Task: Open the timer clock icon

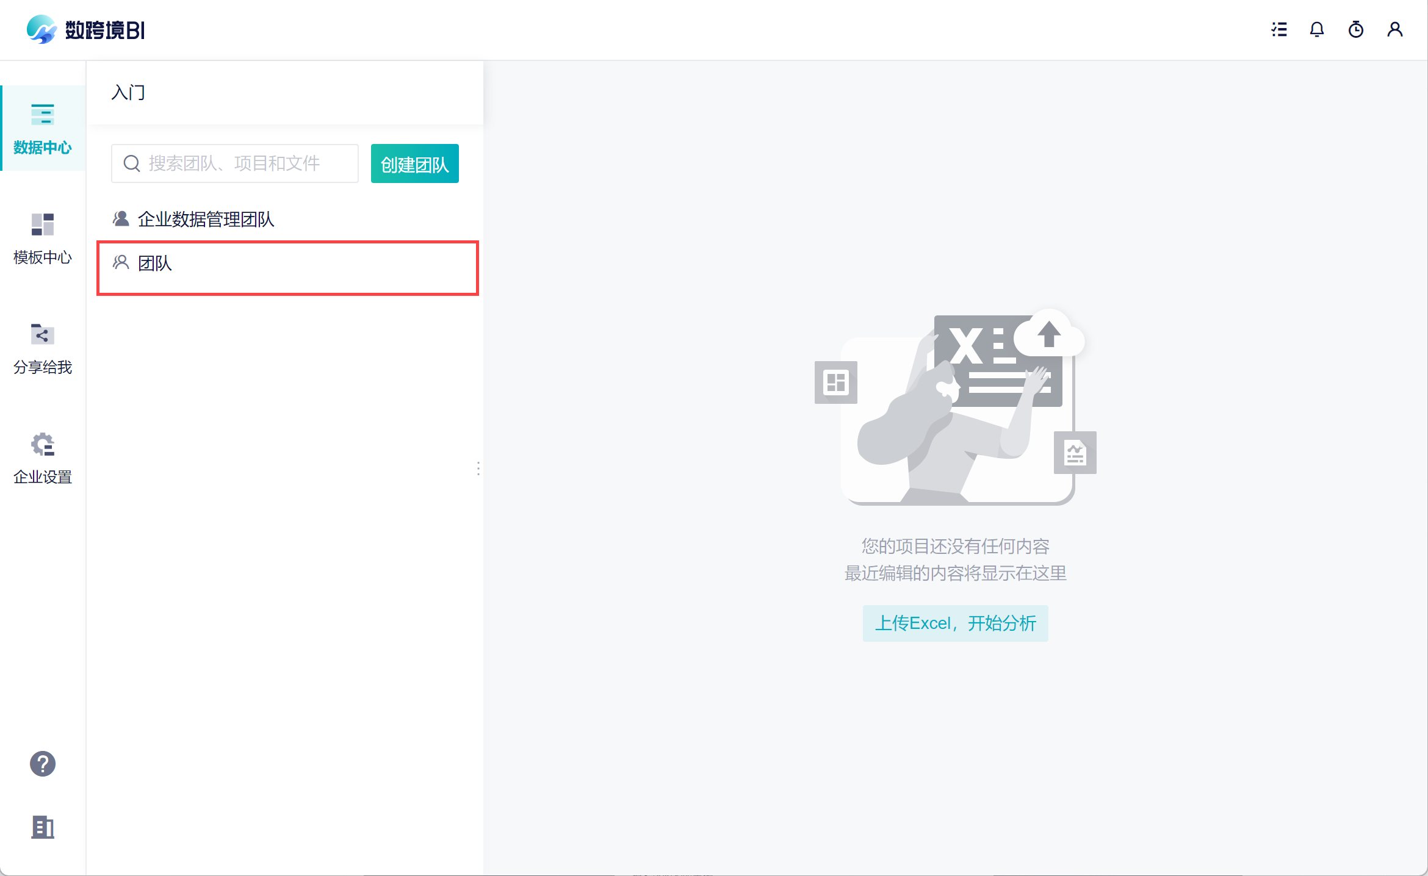Action: (x=1356, y=29)
